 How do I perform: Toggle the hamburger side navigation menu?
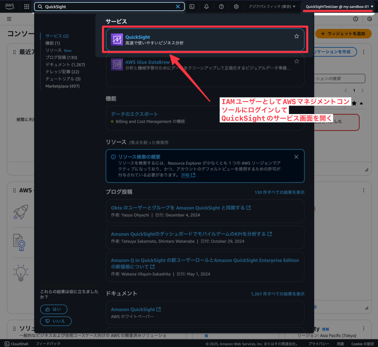pos(9,19)
